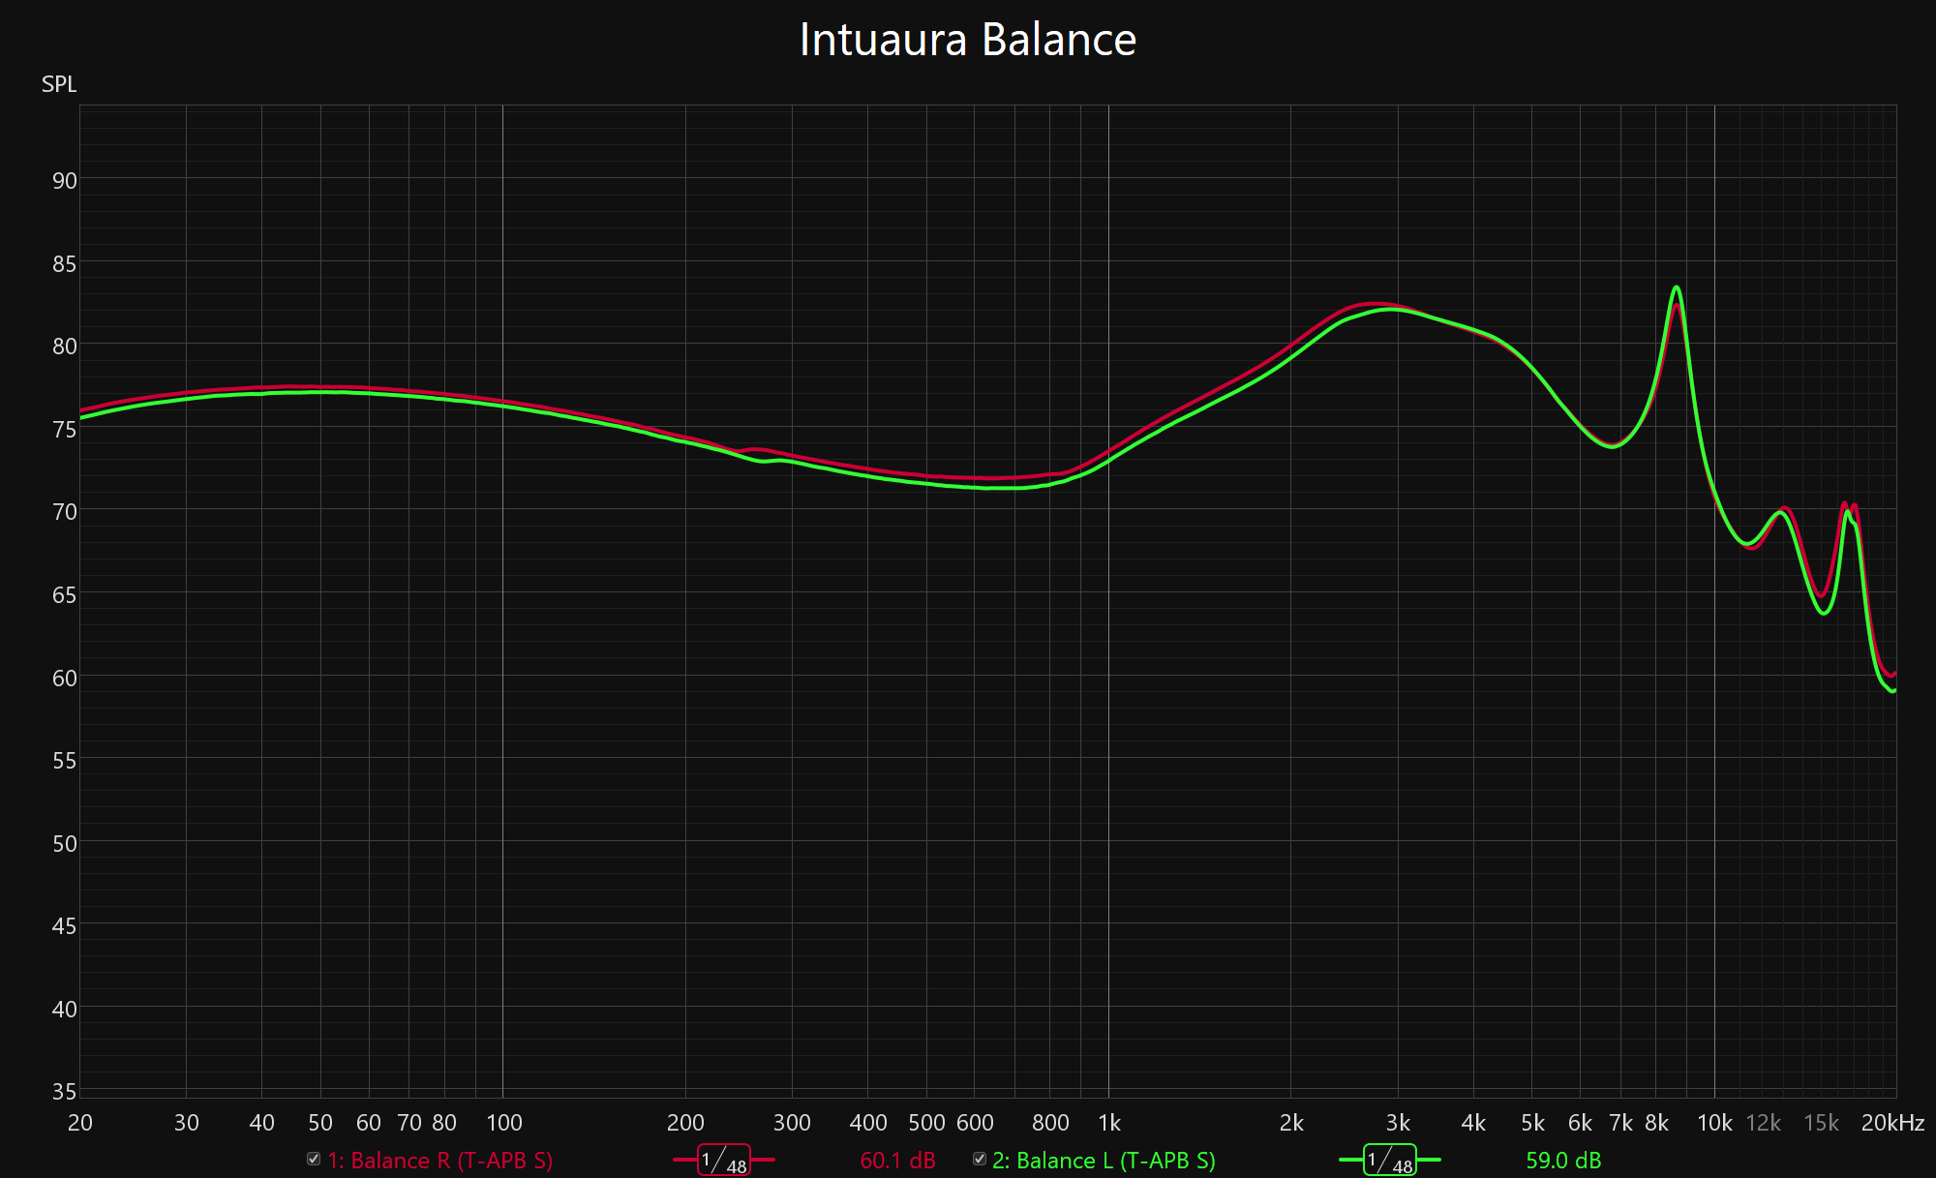Click the green 59.0 dB readout
Screen dimensions: 1936x1178
coord(1563,1161)
